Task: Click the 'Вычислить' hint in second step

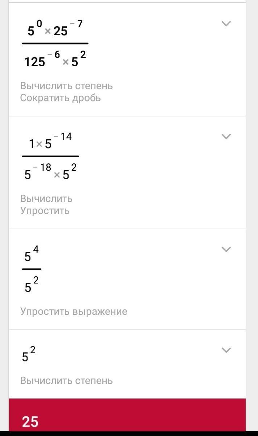Action: click(x=46, y=199)
